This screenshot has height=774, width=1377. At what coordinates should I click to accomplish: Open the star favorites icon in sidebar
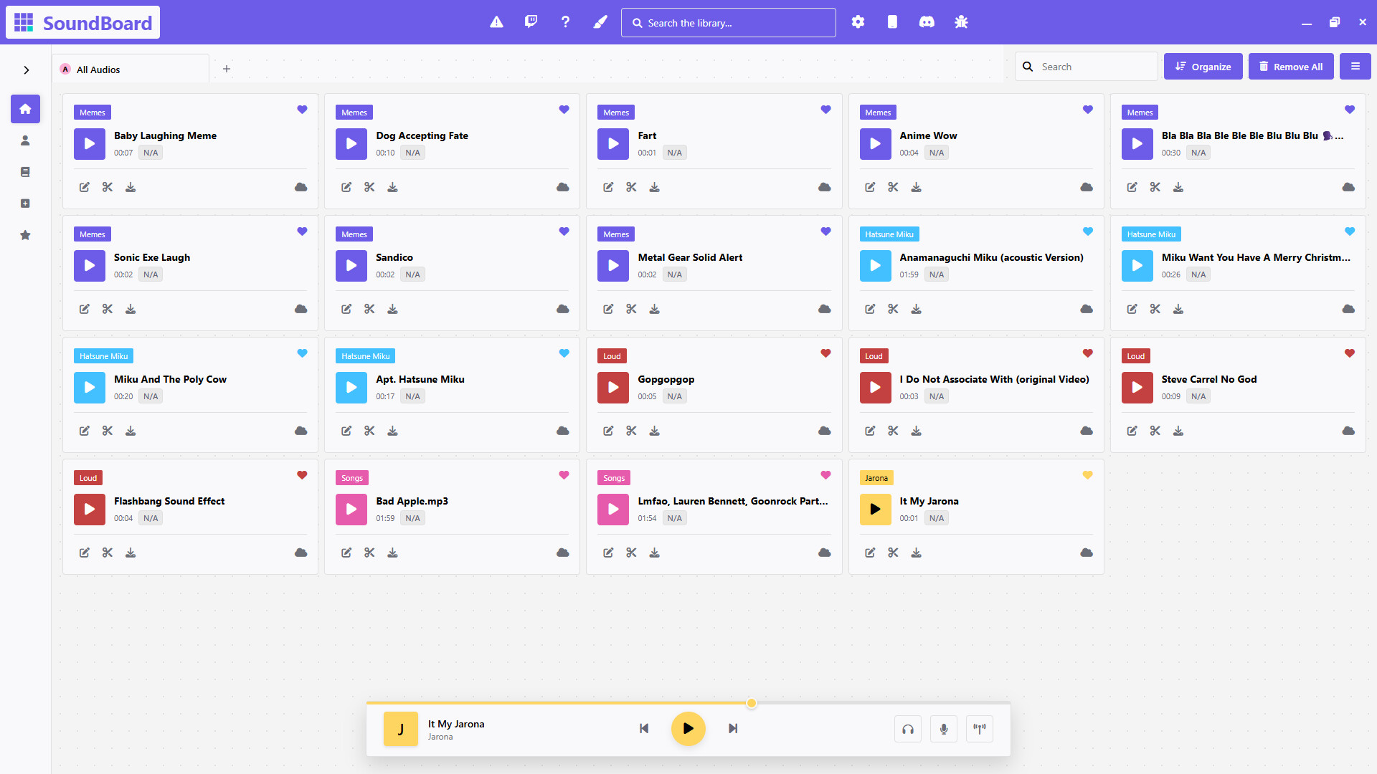click(25, 235)
